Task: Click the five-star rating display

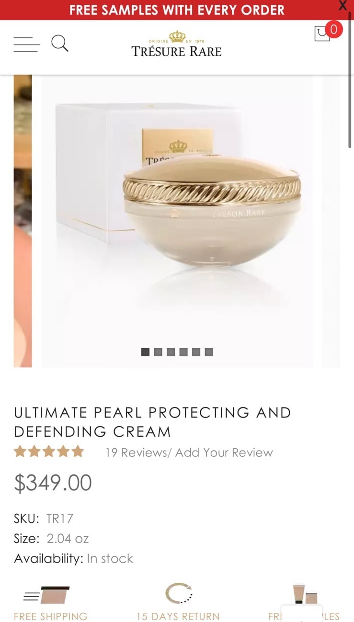Action: (x=49, y=452)
